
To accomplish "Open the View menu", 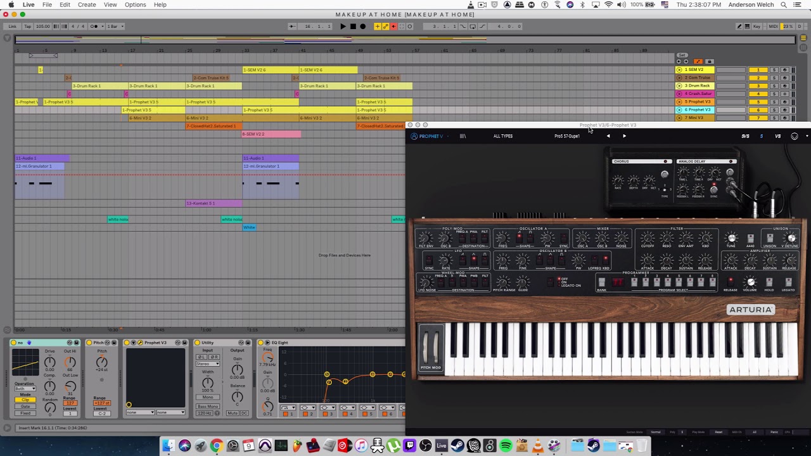I will pyautogui.click(x=110, y=4).
